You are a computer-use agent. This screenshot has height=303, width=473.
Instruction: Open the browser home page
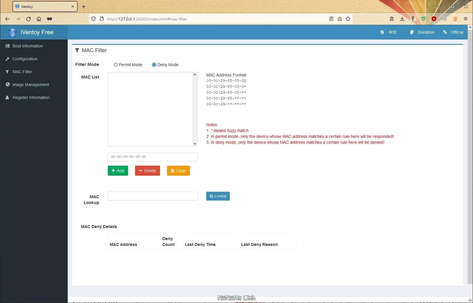tap(39, 19)
